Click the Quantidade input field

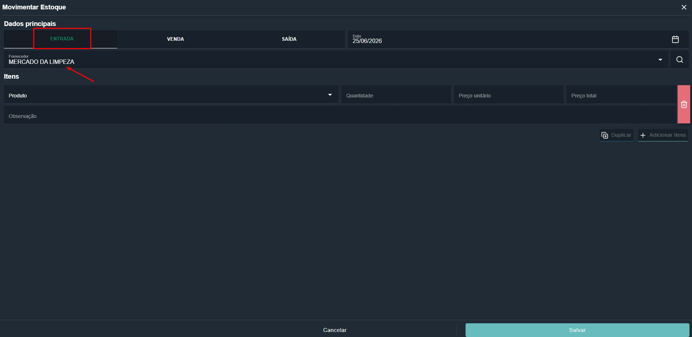point(396,95)
